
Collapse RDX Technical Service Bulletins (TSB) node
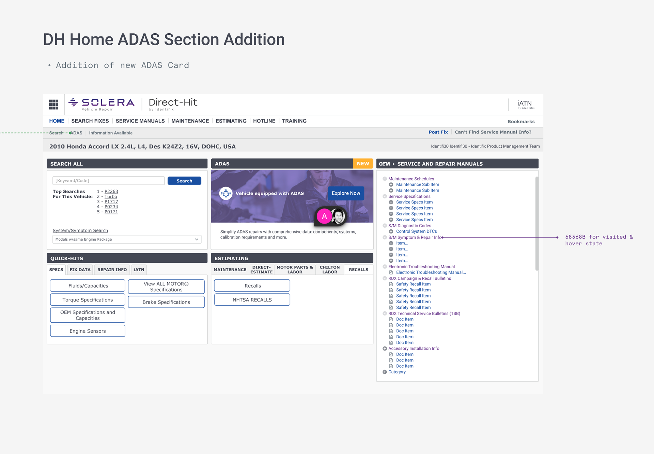click(385, 313)
